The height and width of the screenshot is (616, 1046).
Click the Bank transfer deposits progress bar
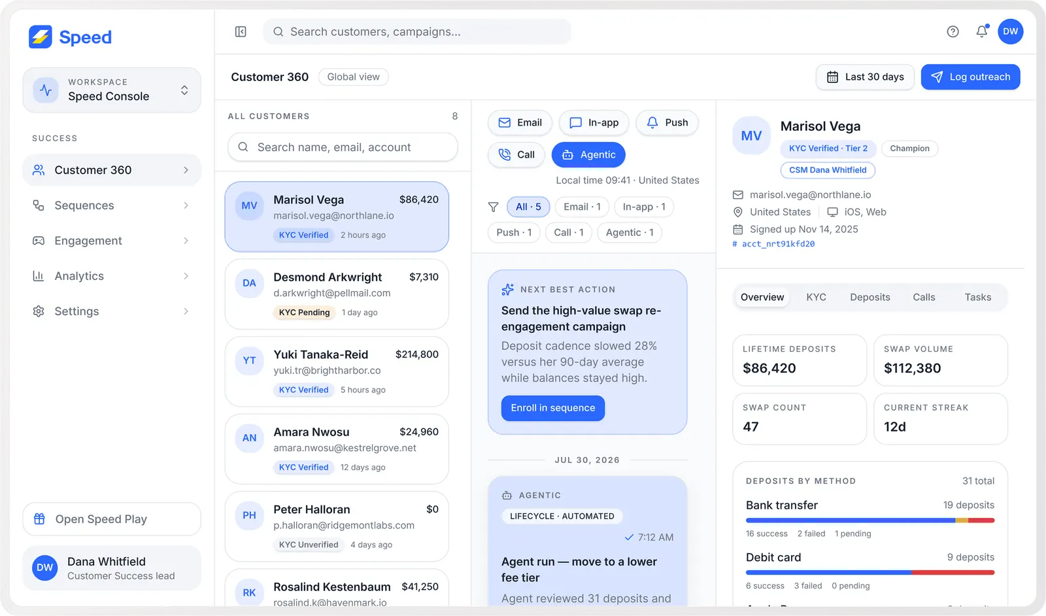(870, 521)
